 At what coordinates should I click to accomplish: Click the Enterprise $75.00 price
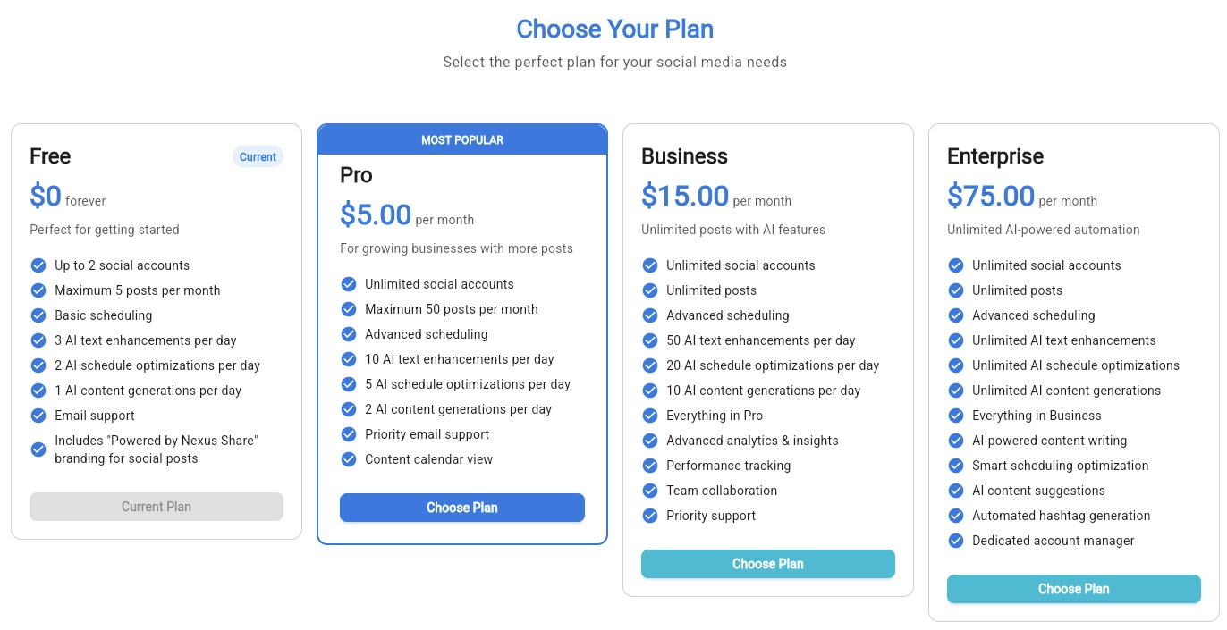point(991,196)
